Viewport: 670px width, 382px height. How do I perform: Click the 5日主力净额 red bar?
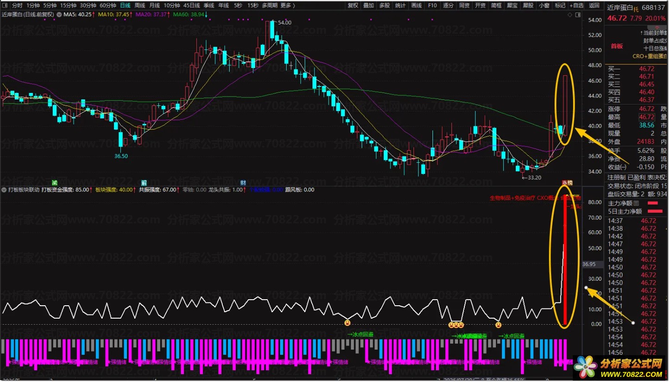point(655,211)
